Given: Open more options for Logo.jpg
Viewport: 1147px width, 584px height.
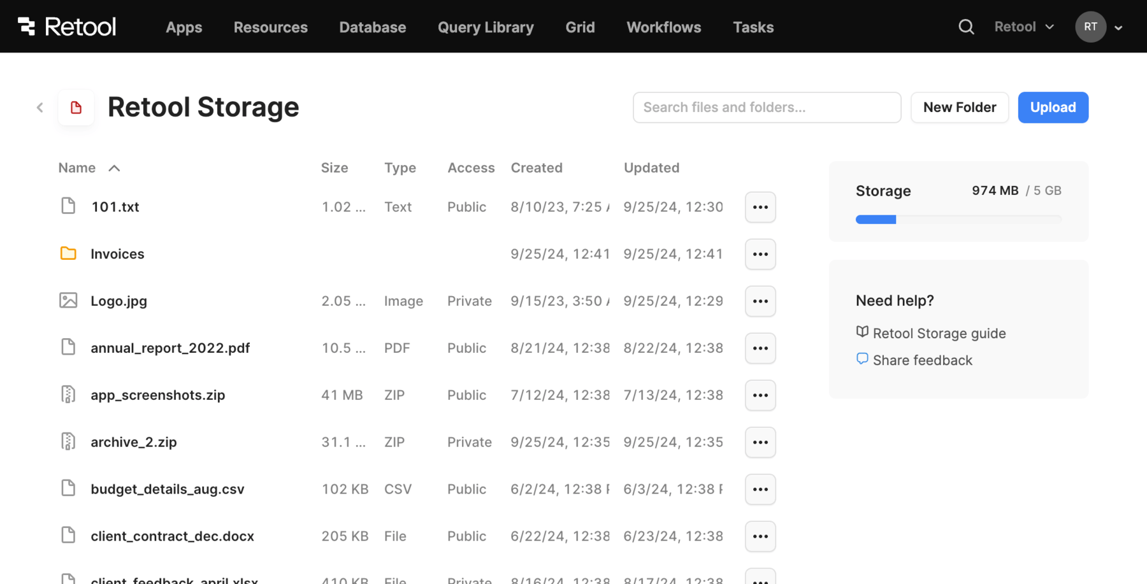Looking at the screenshot, I should coord(760,301).
